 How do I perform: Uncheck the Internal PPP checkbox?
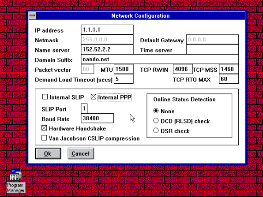point(94,97)
